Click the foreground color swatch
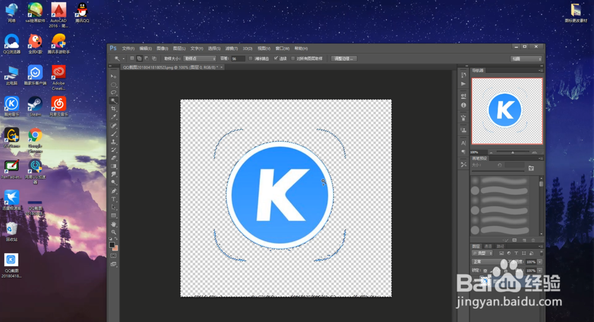Image resolution: width=594 pixels, height=322 pixels. [112, 245]
